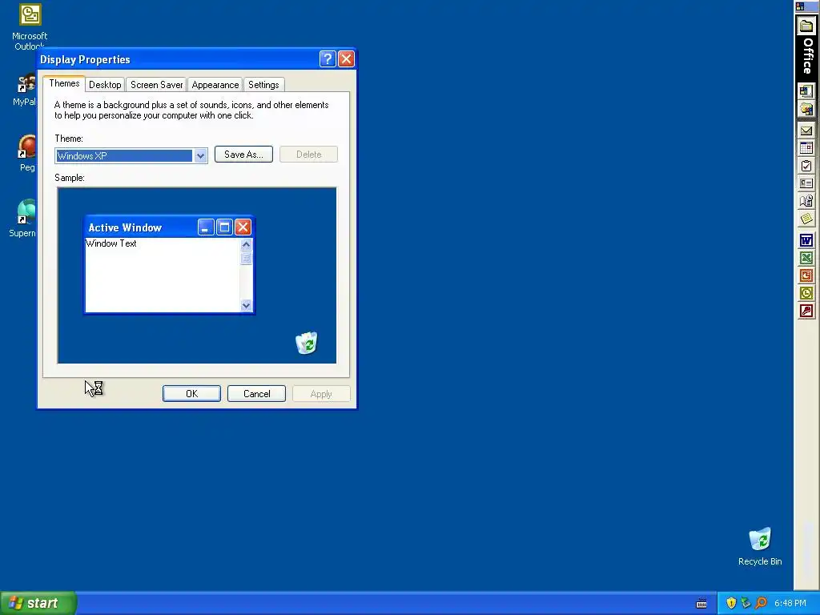
Task: Switch to the Themes tab
Action: pos(64,83)
